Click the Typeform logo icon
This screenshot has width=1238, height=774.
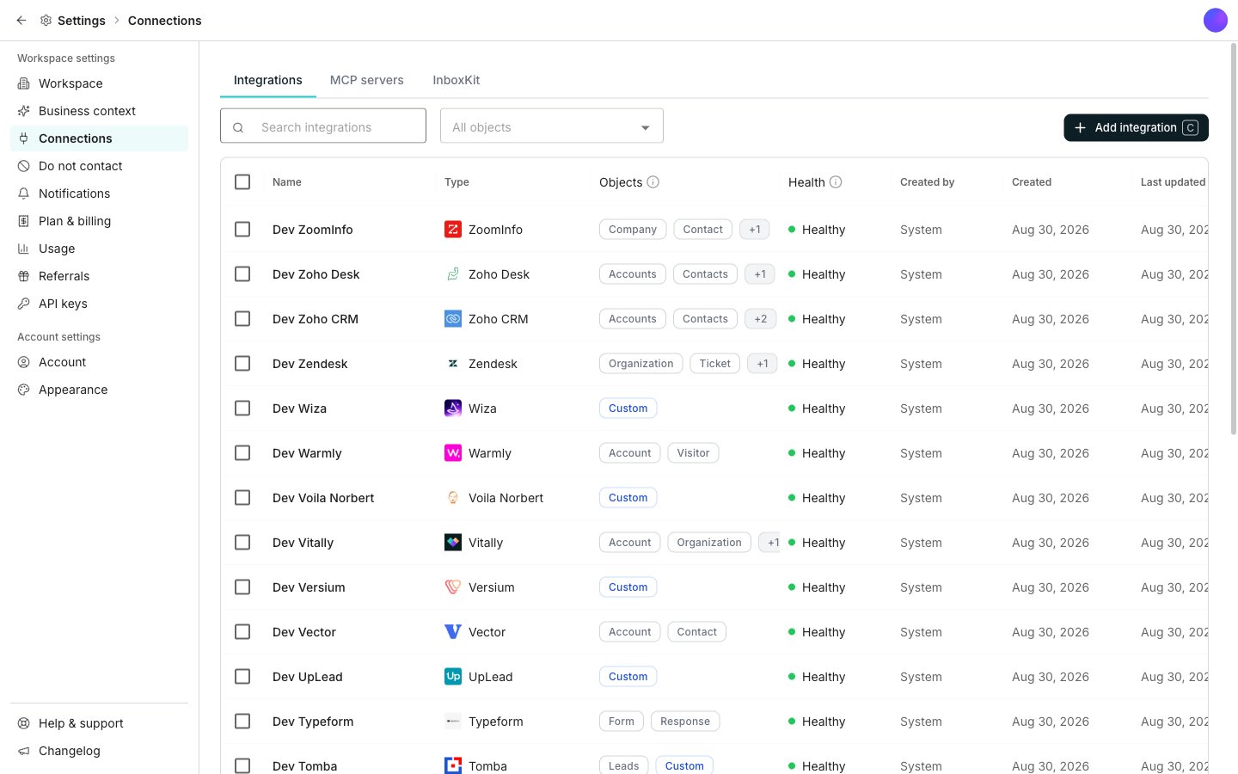(453, 722)
